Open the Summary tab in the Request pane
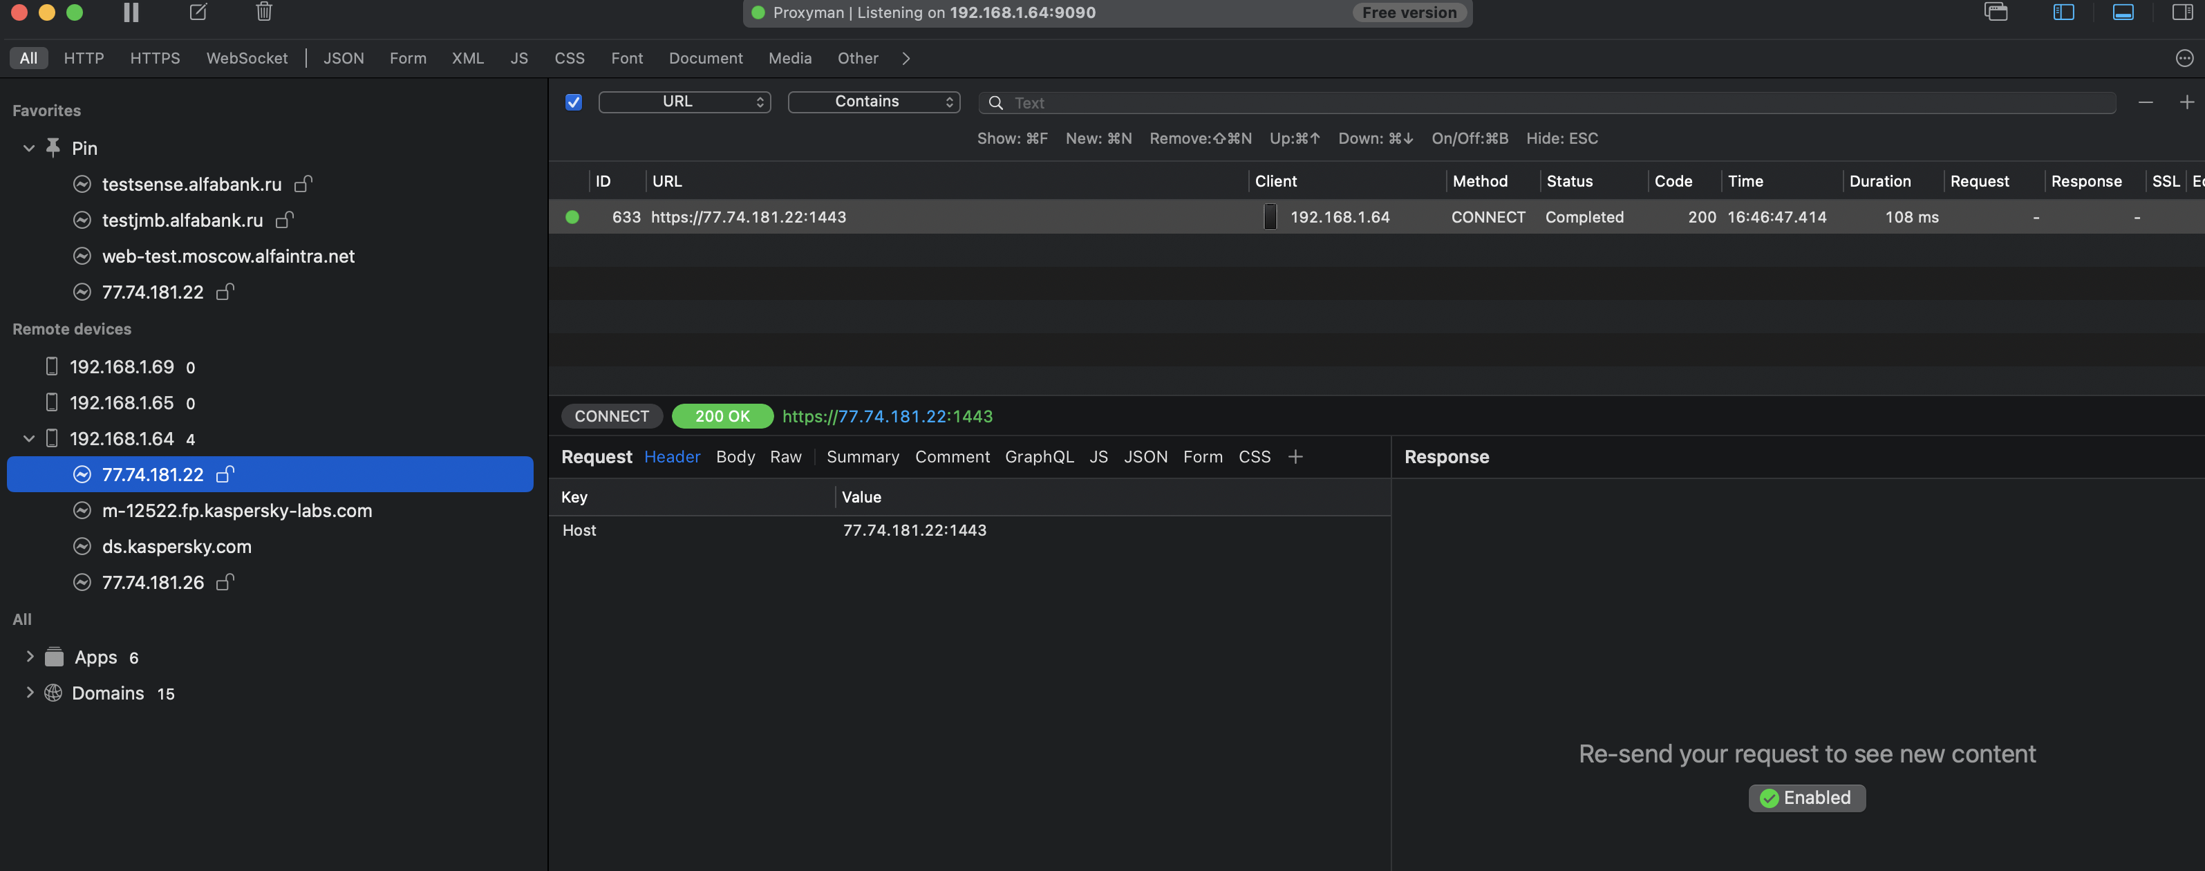This screenshot has height=871, width=2205. [862, 456]
